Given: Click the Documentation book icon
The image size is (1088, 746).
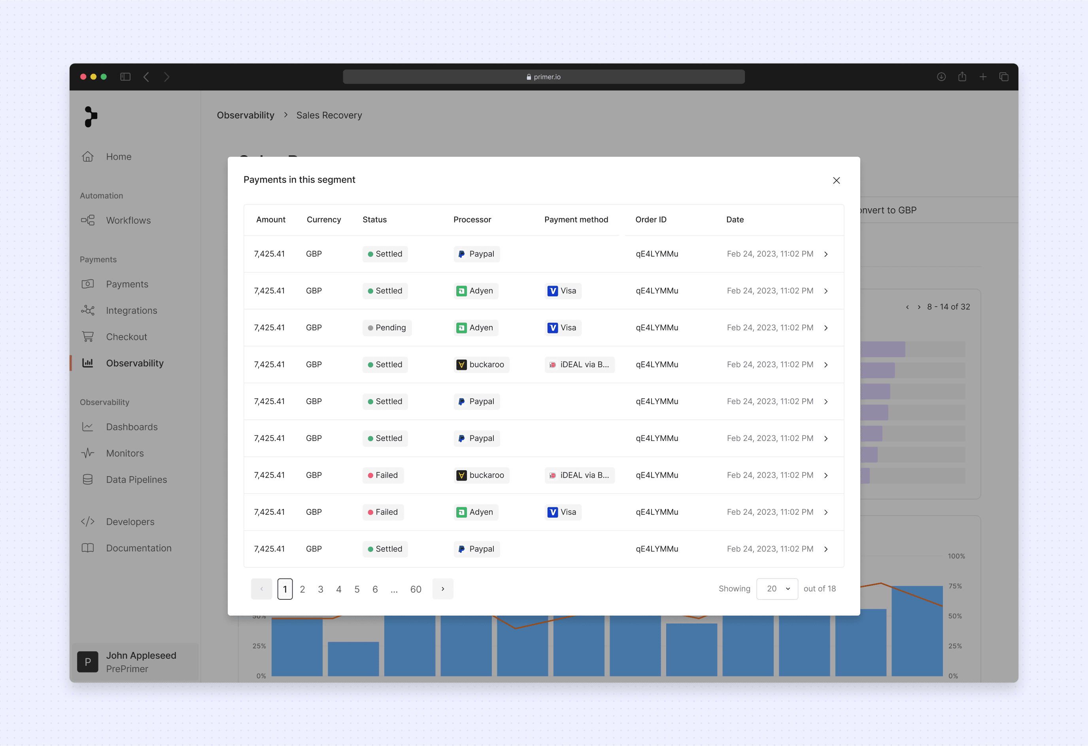Looking at the screenshot, I should click(87, 548).
